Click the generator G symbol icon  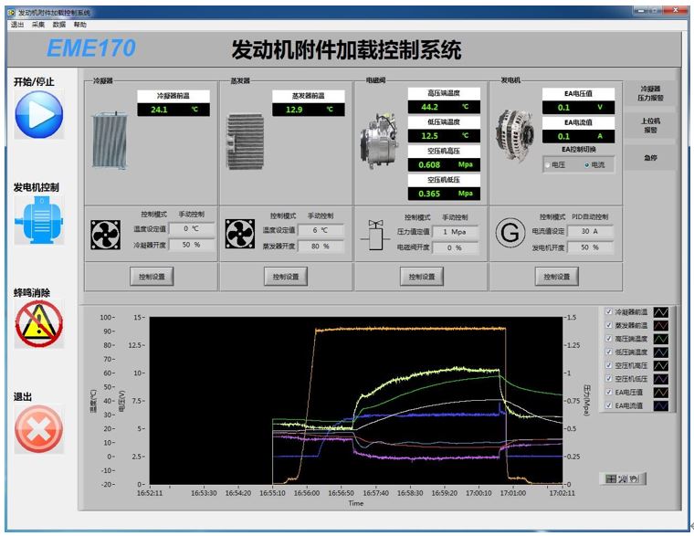pyautogui.click(x=509, y=234)
